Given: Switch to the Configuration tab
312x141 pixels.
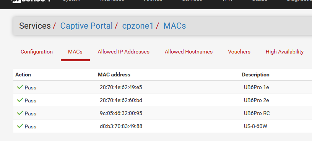Looking at the screenshot, I should click(x=37, y=52).
